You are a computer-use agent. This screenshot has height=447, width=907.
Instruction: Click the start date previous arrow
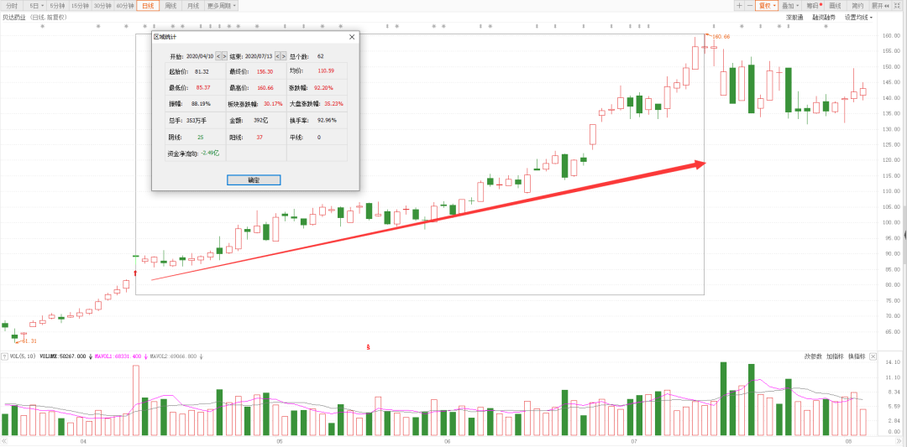(x=218, y=56)
